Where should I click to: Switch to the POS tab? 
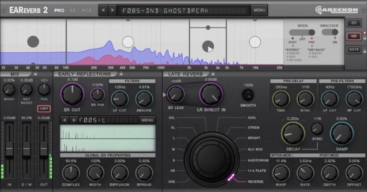point(87,10)
